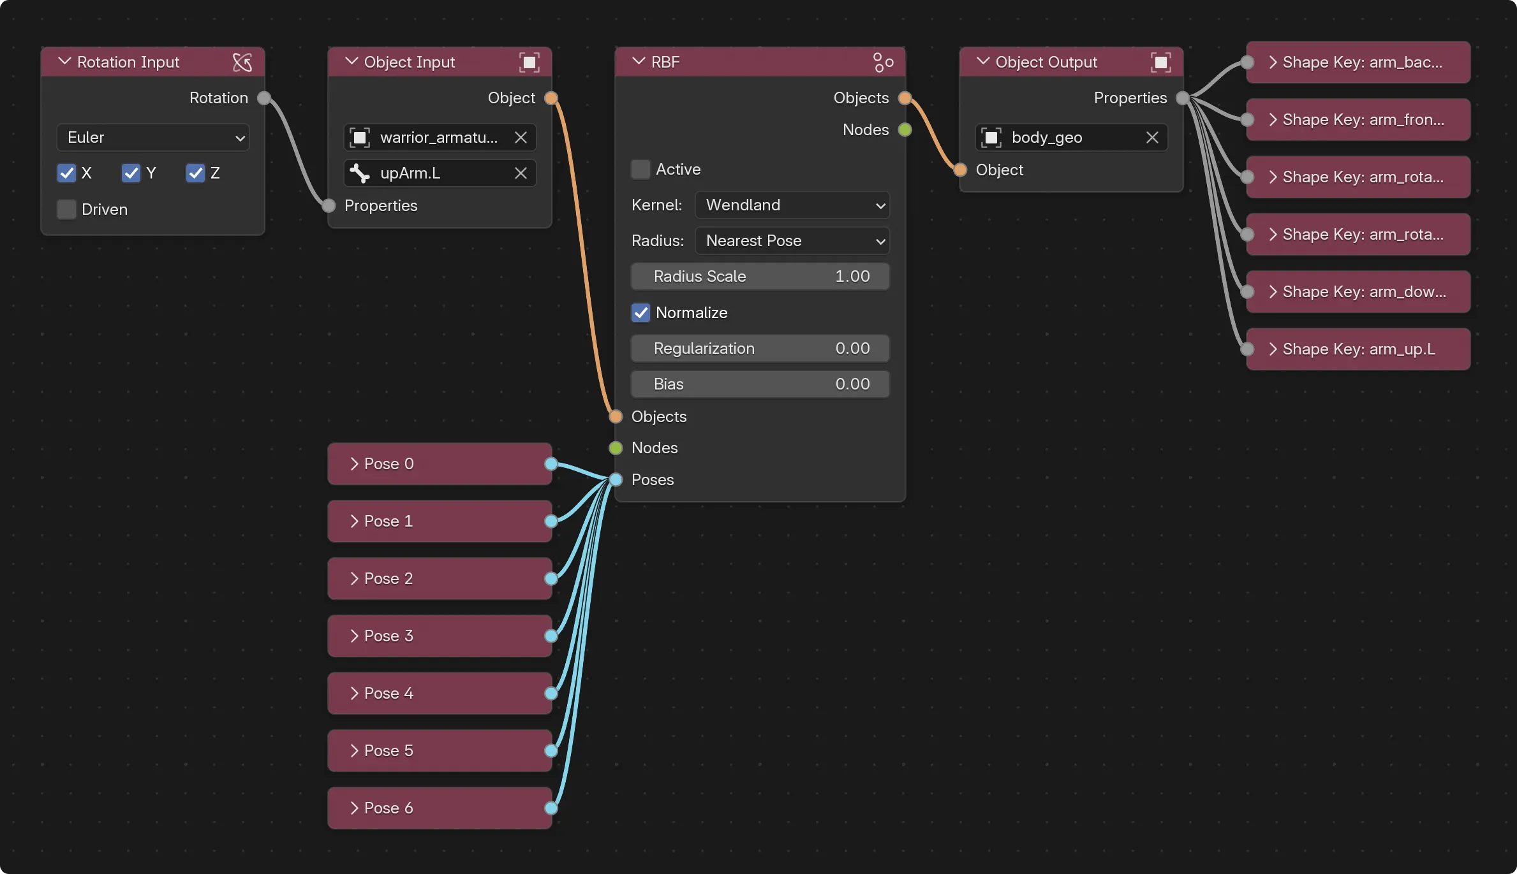Collapse the RBF node
This screenshot has height=874, width=1517.
tap(639, 61)
